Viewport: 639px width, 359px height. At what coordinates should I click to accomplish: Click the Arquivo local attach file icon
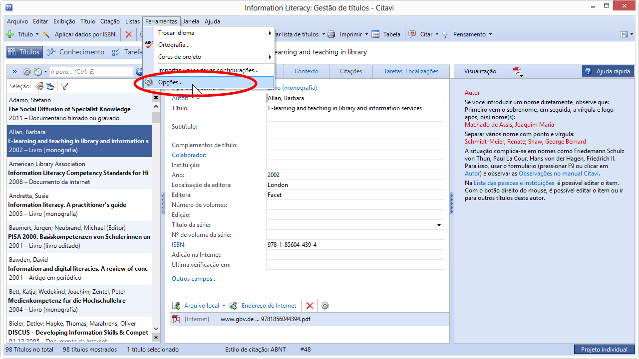click(176, 306)
